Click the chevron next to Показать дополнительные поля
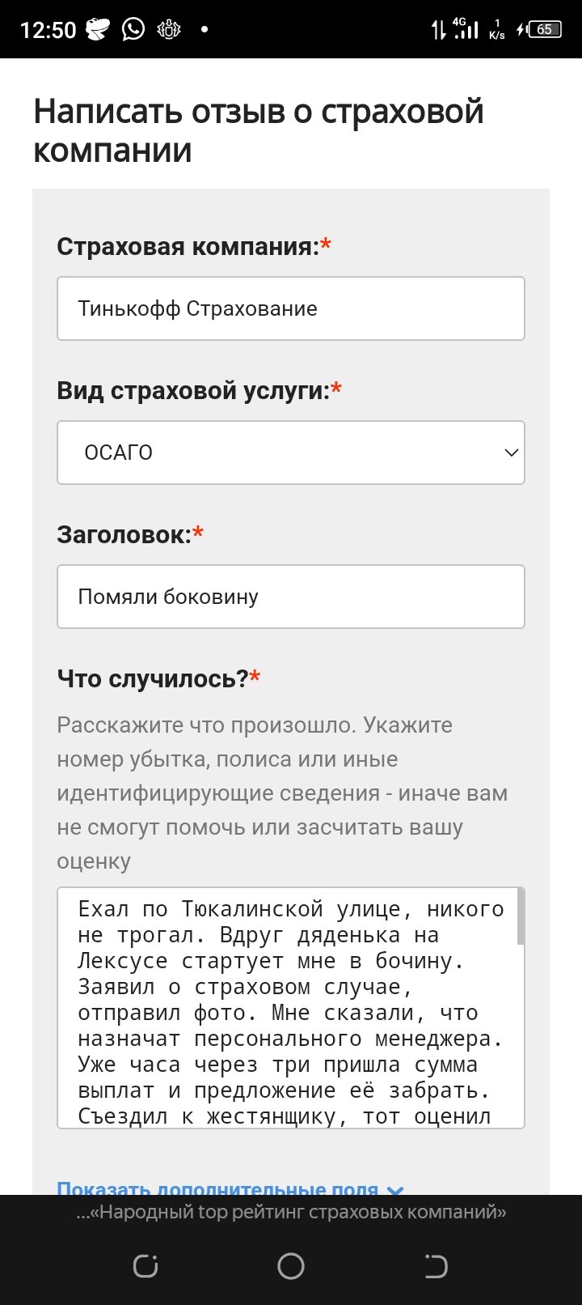This screenshot has height=1305, width=582. 395,1189
